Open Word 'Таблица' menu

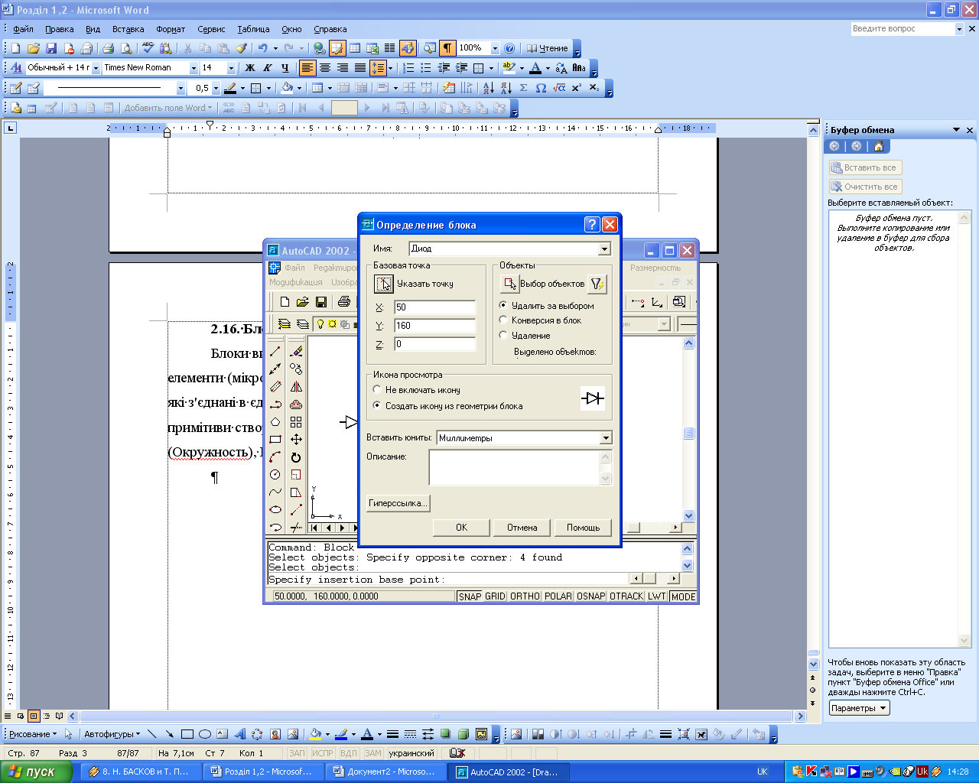[253, 29]
